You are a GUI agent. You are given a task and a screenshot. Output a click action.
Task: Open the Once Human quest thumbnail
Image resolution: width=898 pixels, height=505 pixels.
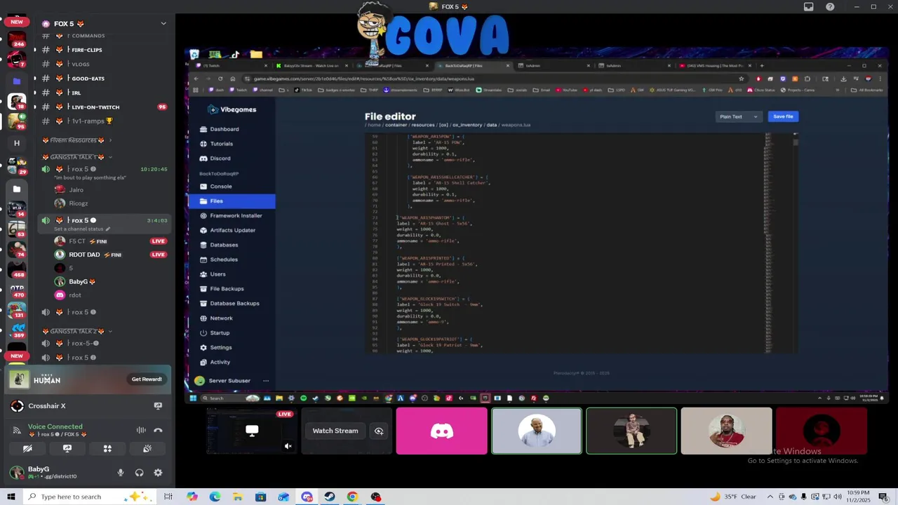19,379
